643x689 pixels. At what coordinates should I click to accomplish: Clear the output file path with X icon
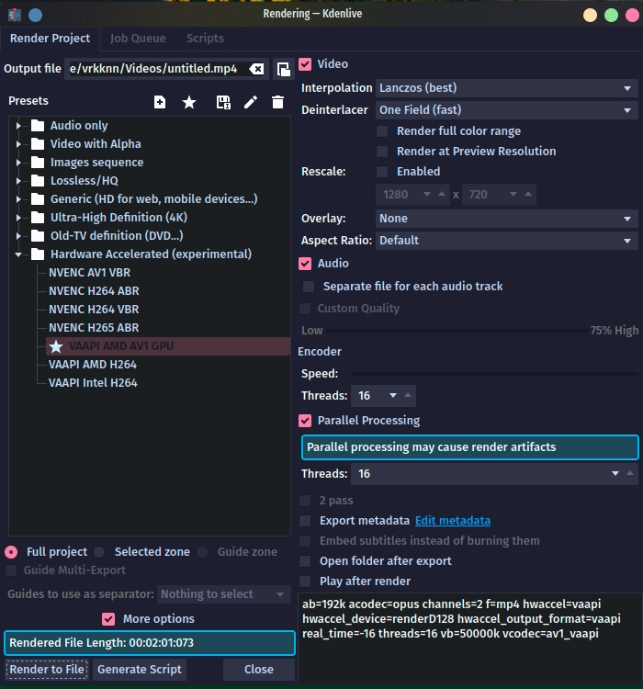256,69
